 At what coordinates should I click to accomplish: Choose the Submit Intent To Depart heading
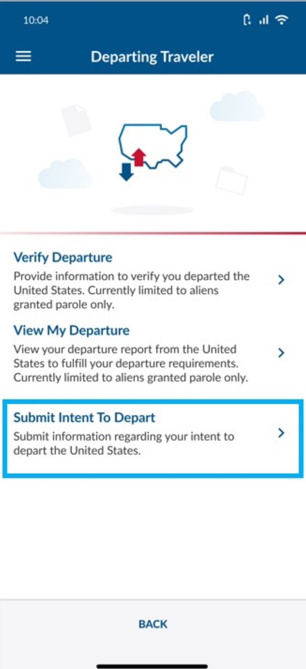(84, 418)
